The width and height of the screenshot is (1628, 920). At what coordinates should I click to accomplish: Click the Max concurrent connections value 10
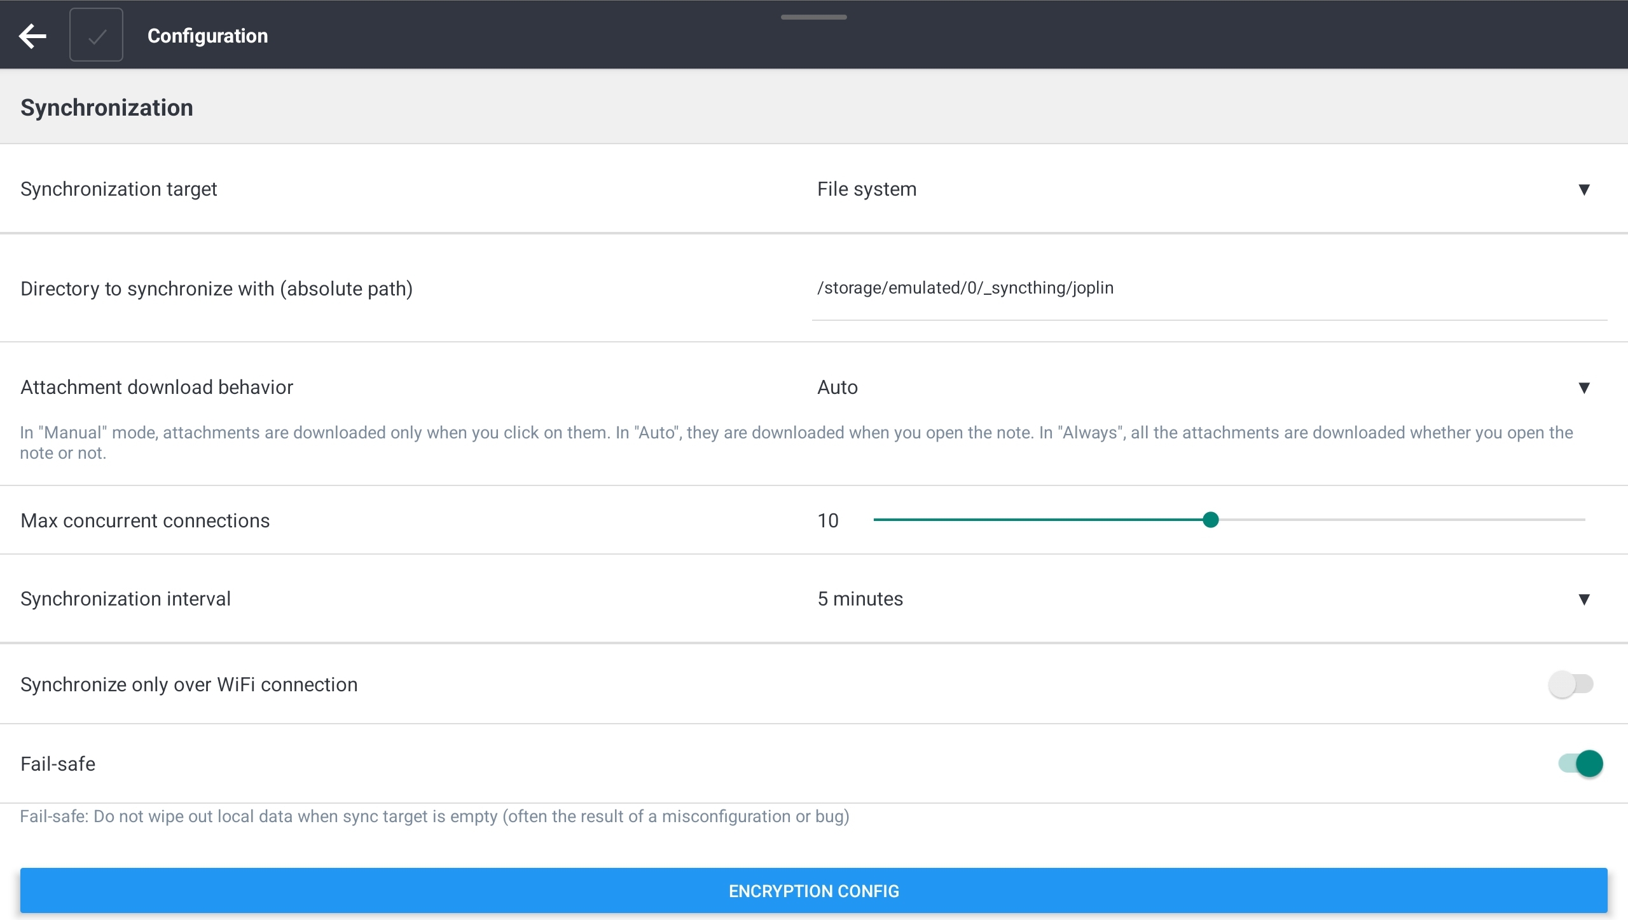tap(828, 520)
